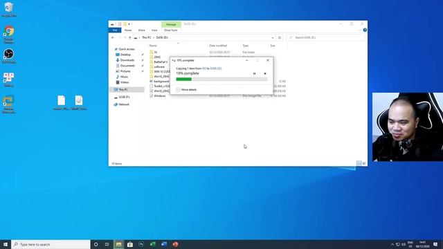
Task: Open the Start menu
Action: [6, 244]
